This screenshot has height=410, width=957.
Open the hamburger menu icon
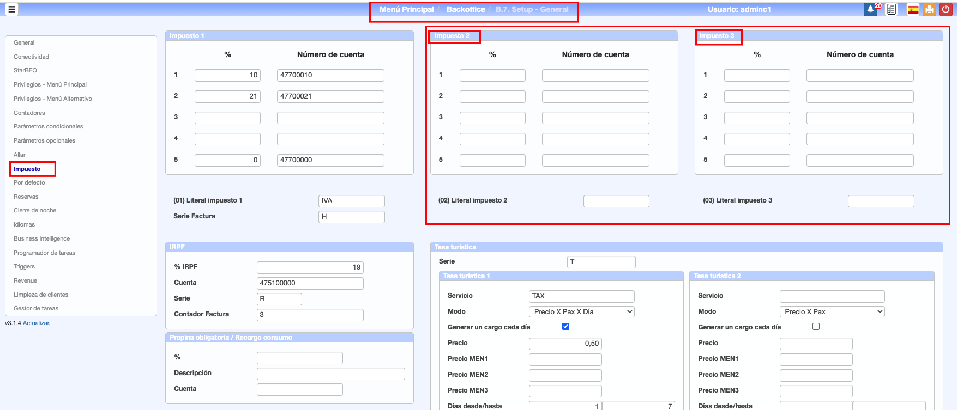point(11,9)
